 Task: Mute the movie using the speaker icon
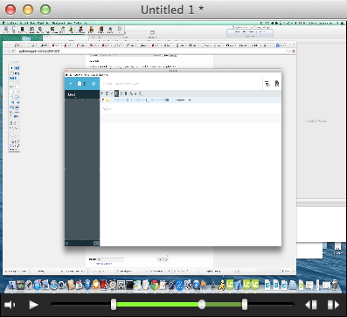(x=10, y=305)
